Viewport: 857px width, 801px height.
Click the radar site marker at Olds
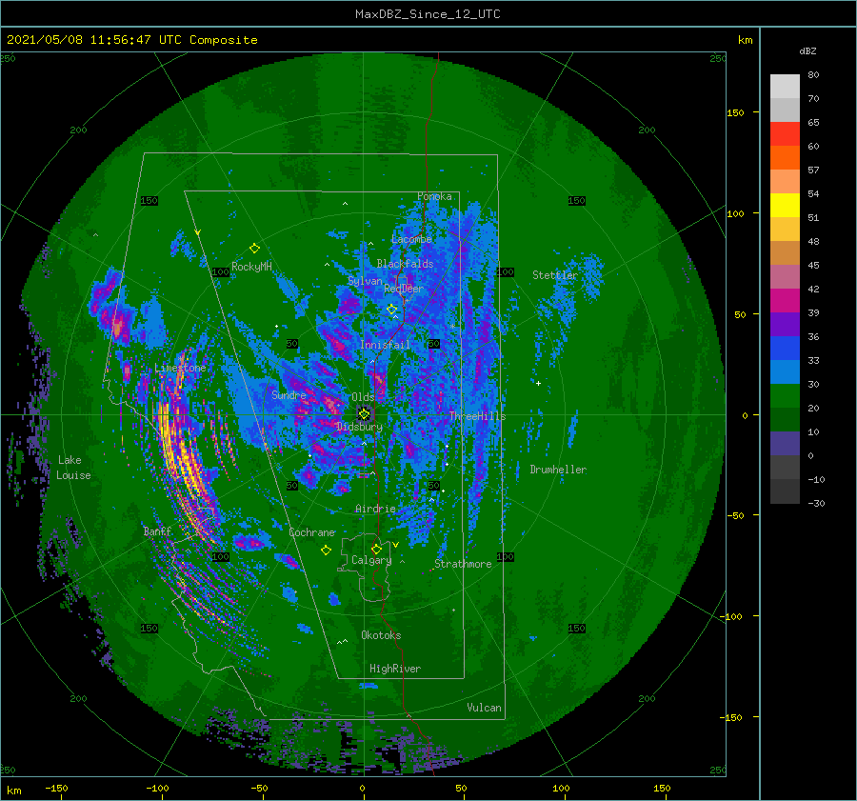pyautogui.click(x=364, y=414)
